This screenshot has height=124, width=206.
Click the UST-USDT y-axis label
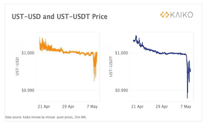pos(111,66)
